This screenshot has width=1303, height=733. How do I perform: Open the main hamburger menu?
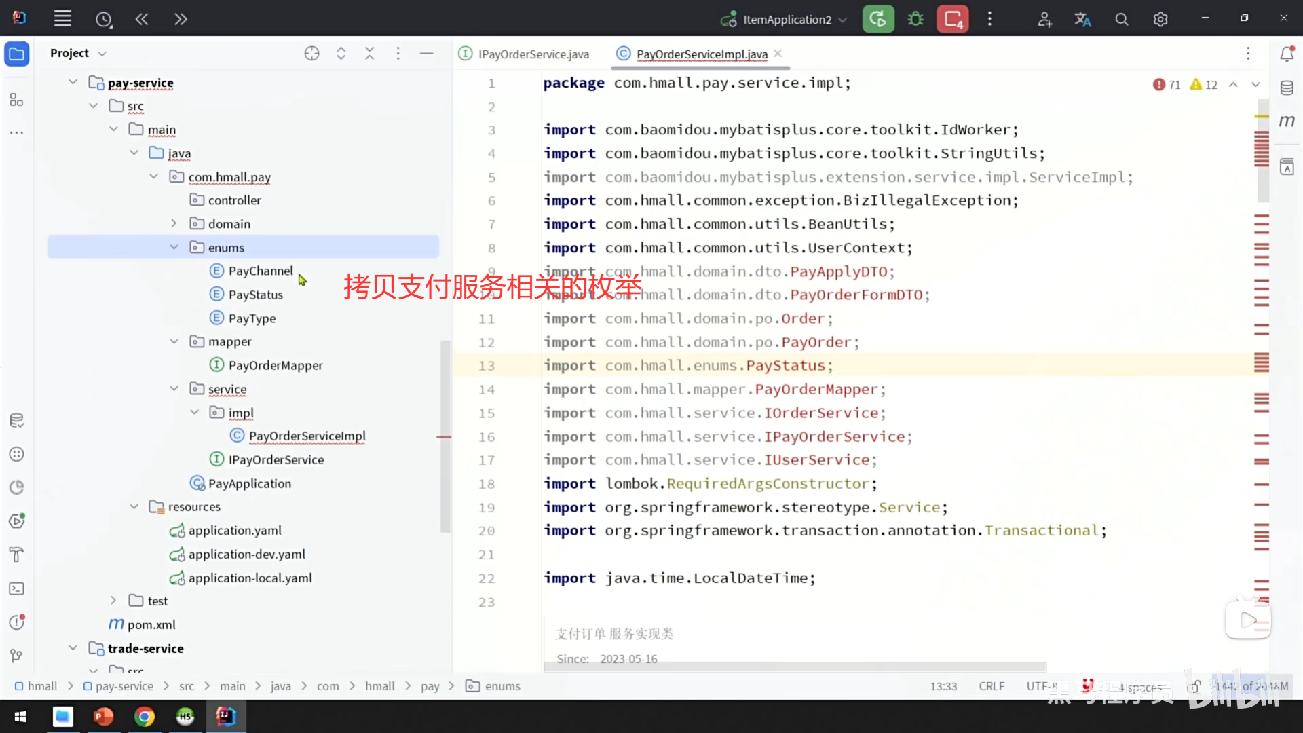[62, 19]
